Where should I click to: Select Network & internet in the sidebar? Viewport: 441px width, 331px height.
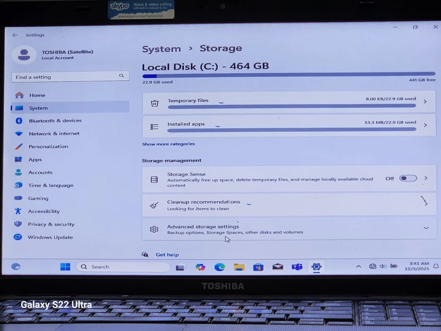pos(54,133)
